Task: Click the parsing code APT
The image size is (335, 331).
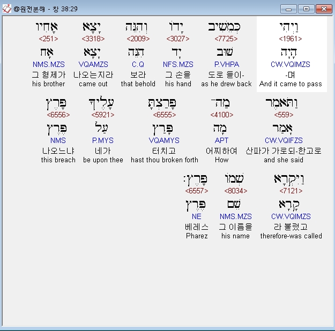Action: [221, 140]
